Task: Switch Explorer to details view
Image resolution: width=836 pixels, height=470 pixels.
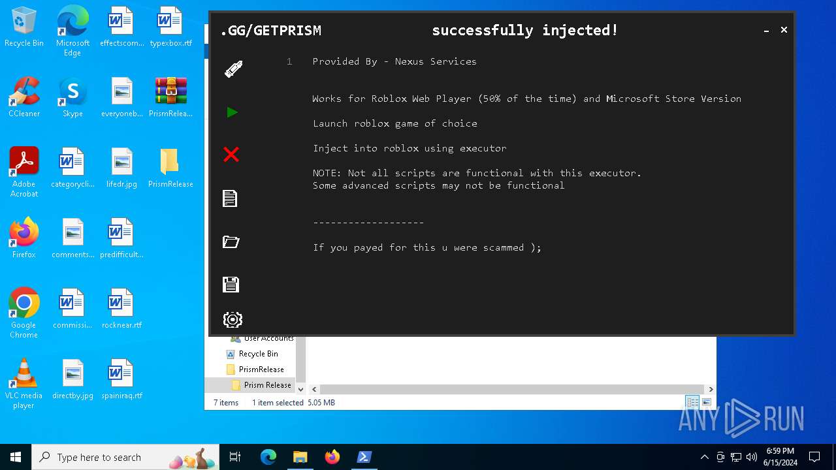Action: (x=692, y=402)
